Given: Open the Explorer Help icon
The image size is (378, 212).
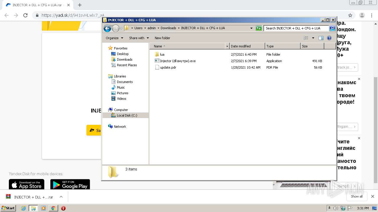Looking at the screenshot, I should tap(329, 38).
